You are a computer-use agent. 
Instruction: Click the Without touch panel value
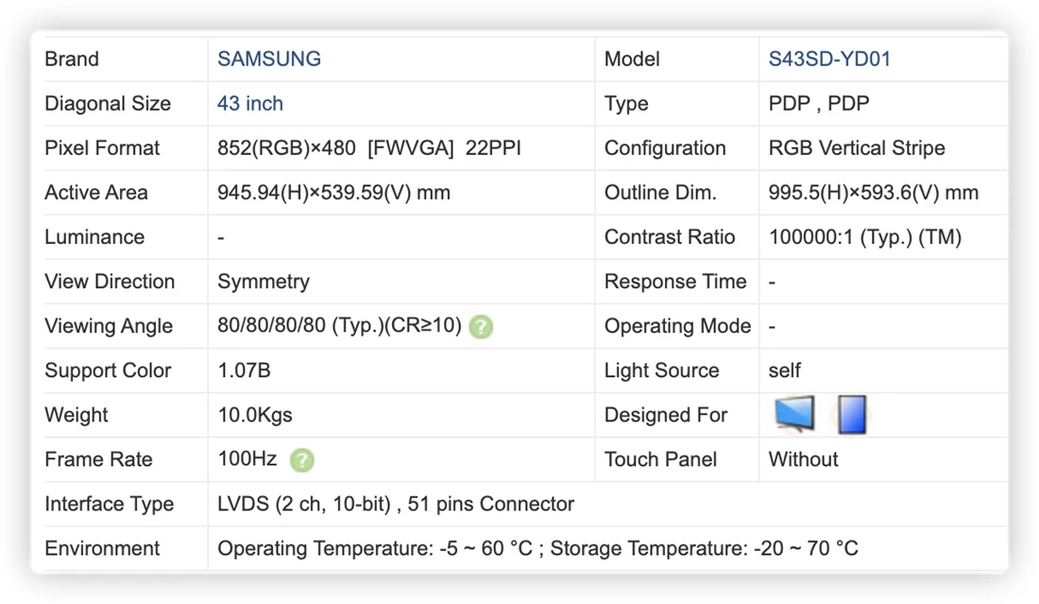pyautogui.click(x=803, y=458)
